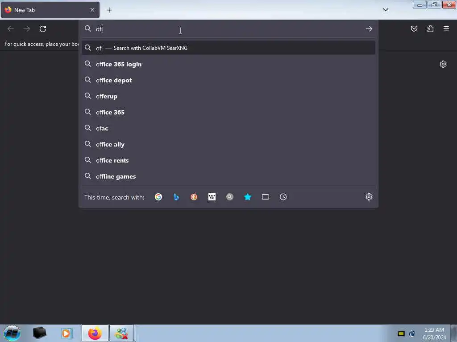Pick the "office 365" suggestion

click(x=228, y=112)
